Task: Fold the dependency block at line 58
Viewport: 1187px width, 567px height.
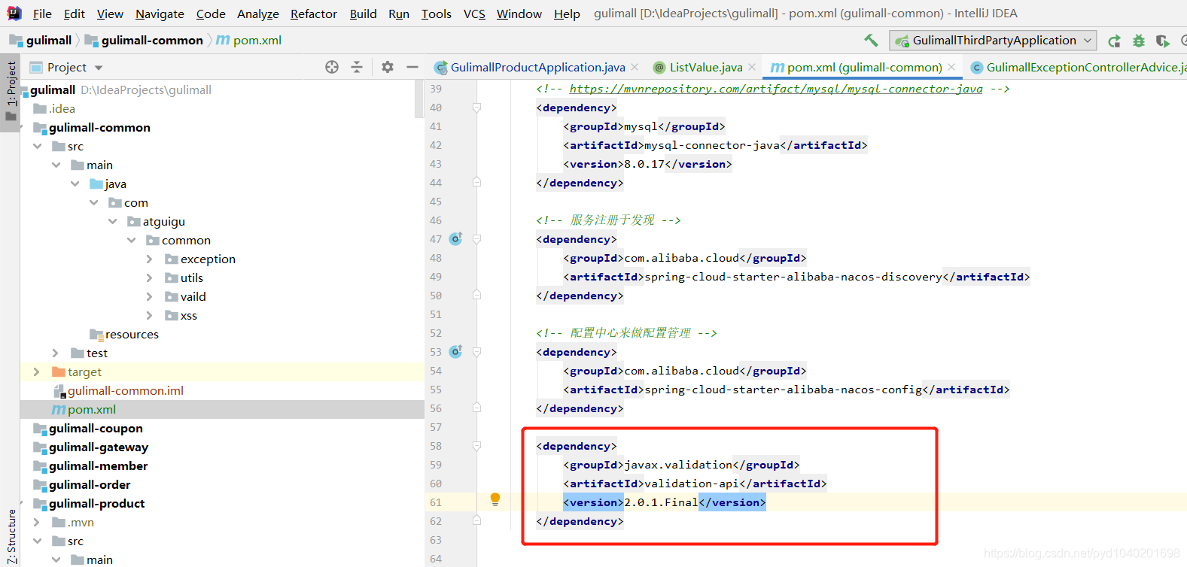Action: tap(476, 446)
